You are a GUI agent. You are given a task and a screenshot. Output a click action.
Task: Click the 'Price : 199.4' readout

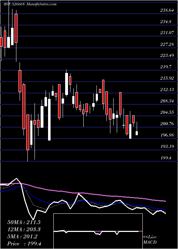[24, 244]
